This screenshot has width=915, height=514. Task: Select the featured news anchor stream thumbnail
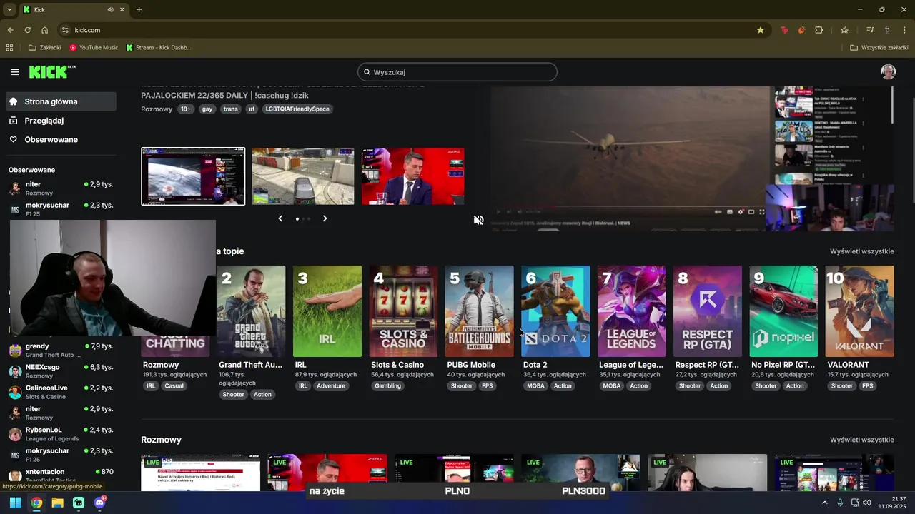point(412,176)
